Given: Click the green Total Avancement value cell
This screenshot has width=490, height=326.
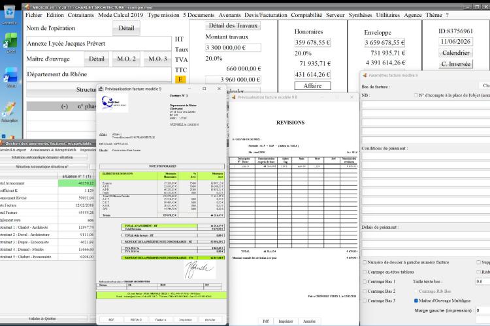Looking at the screenshot, I should point(76,183).
